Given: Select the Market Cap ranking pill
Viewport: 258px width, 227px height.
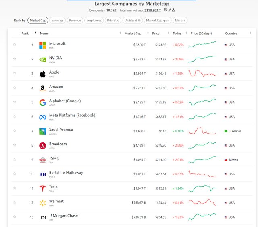Looking at the screenshot, I should pyautogui.click(x=37, y=21).
